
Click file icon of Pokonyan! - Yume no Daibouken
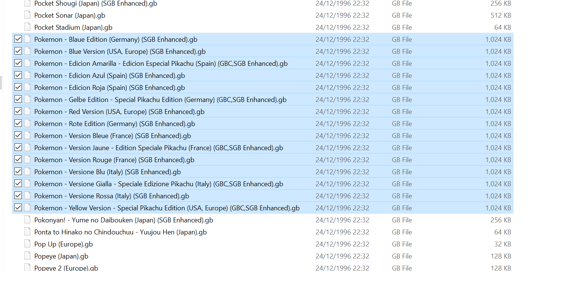27,220
